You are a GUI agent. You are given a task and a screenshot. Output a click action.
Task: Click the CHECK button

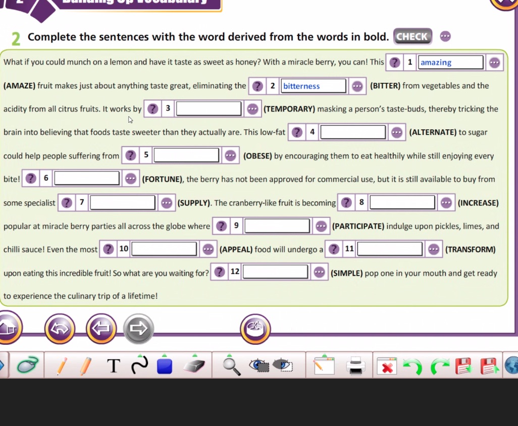(412, 36)
